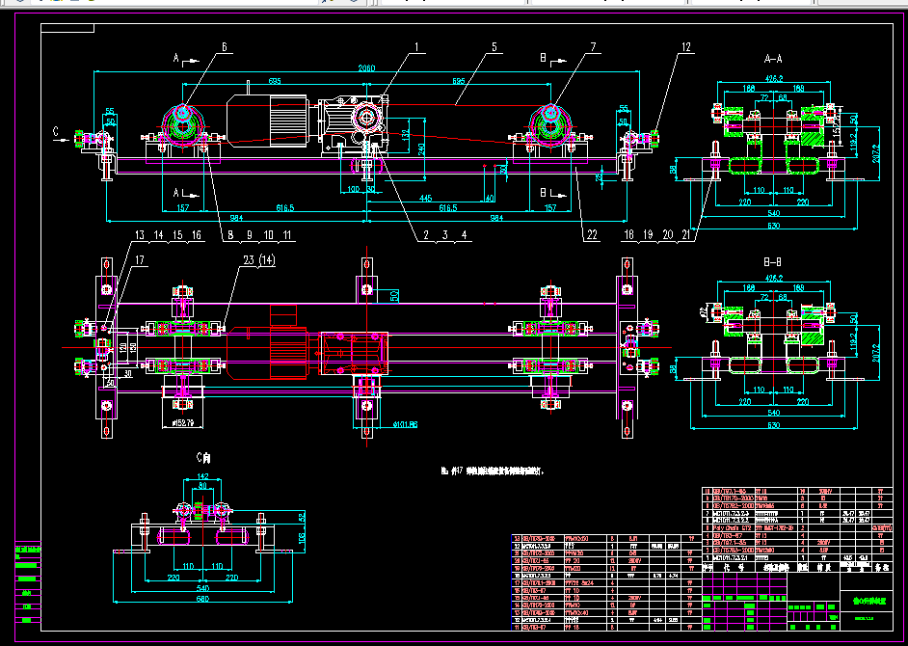
Task: Click callout number 18 near section A-A
Action: [x=628, y=234]
